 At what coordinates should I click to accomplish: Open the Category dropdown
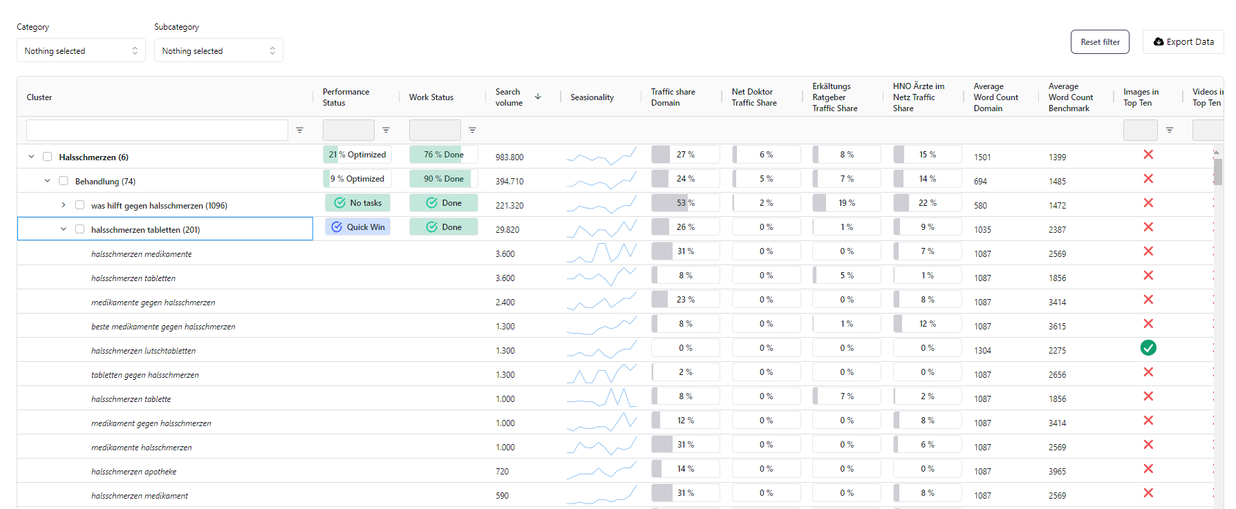(x=81, y=50)
